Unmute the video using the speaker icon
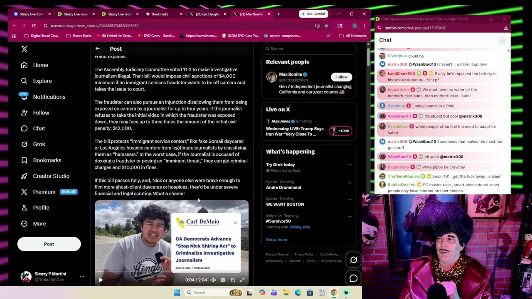The width and height of the screenshot is (532, 299). (213, 280)
